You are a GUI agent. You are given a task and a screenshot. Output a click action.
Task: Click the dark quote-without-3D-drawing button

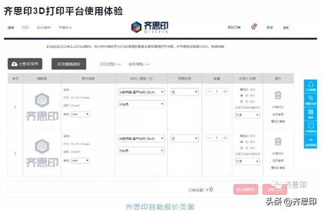point(69,64)
